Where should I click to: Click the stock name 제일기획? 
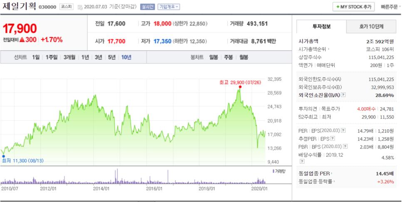coord(20,6)
